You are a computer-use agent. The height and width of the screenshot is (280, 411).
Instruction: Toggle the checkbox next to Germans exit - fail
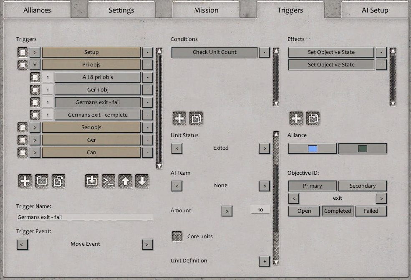[x=35, y=102]
